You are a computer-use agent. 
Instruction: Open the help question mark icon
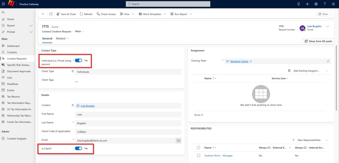(x=325, y=4)
